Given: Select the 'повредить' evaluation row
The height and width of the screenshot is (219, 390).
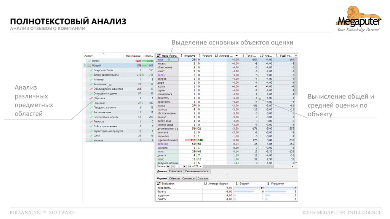Looking at the screenshot, I should pos(227,188).
